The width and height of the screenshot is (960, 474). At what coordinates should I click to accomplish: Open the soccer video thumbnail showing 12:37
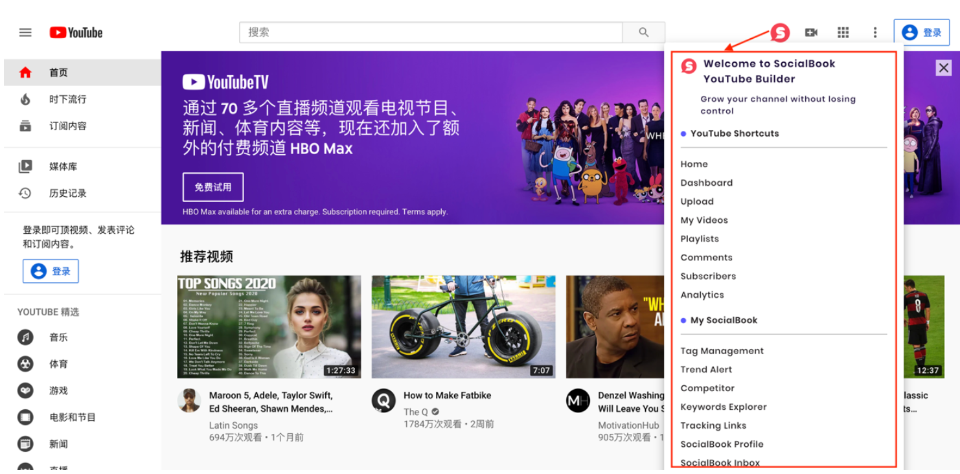click(x=924, y=327)
